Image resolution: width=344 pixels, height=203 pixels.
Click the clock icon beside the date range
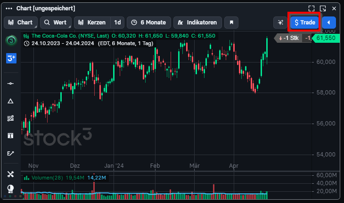click(x=26, y=44)
